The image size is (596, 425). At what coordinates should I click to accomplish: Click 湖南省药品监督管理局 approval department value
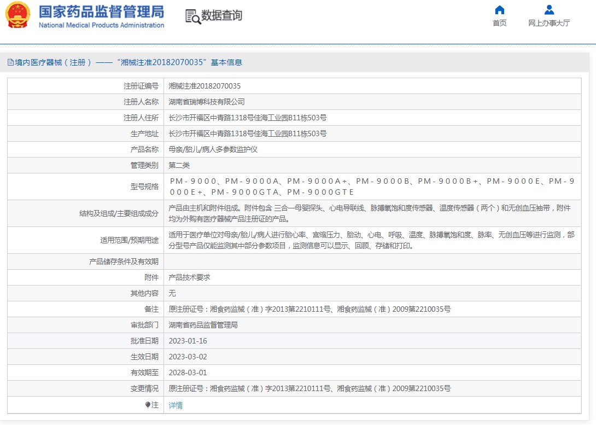[x=203, y=325]
